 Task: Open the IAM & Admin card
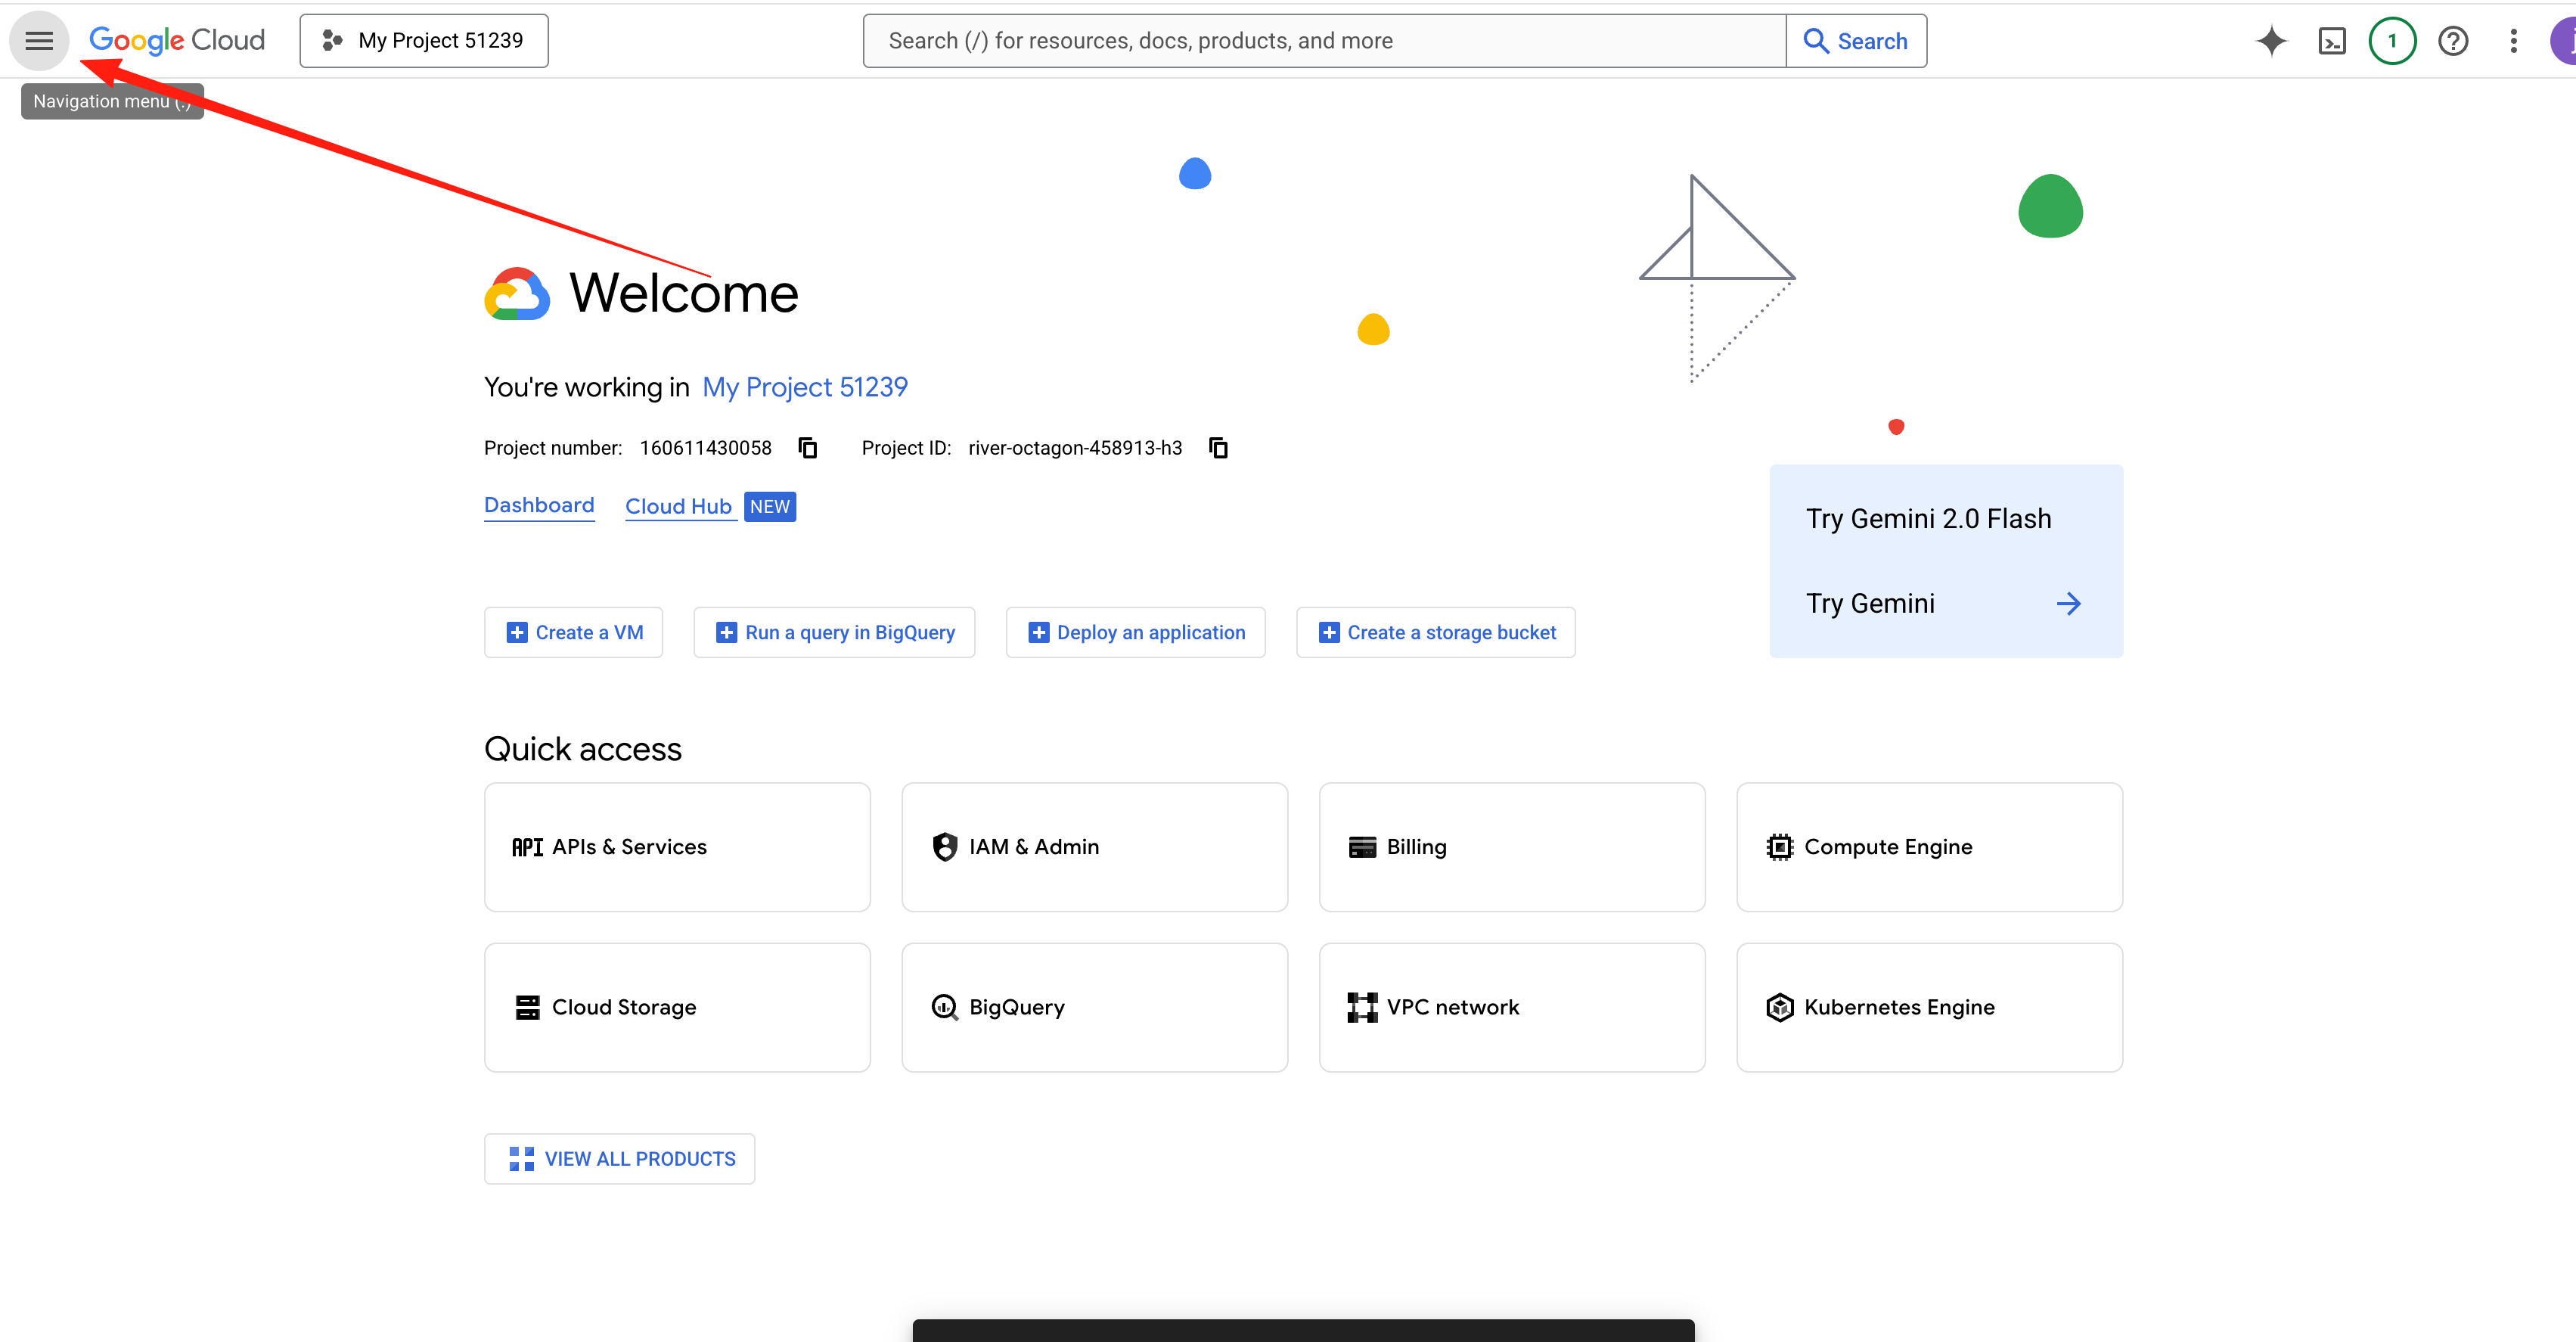point(1094,847)
